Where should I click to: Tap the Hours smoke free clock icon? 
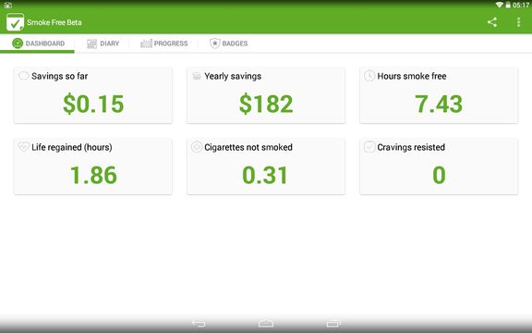click(x=369, y=76)
